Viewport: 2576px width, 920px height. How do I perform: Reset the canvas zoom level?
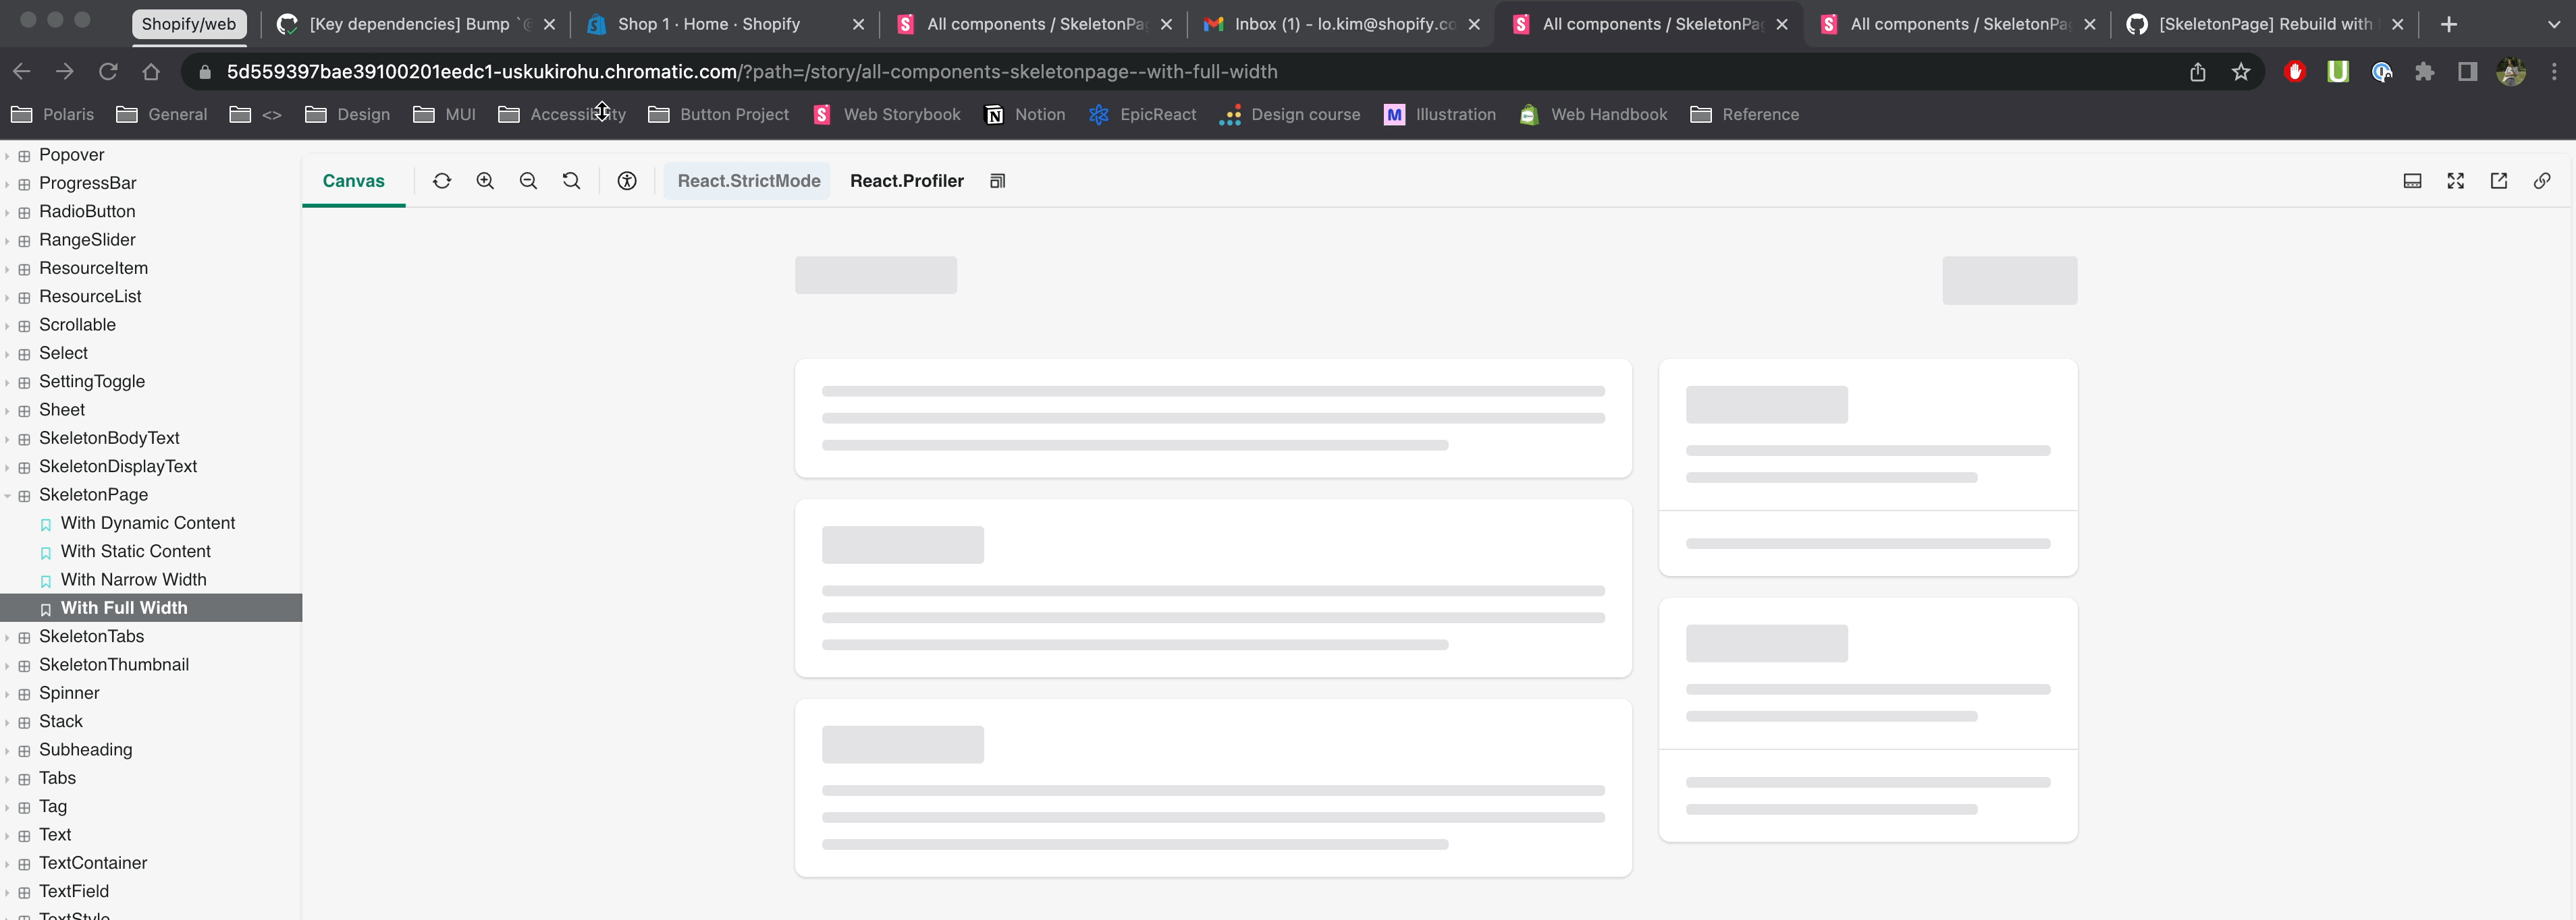[x=571, y=181]
